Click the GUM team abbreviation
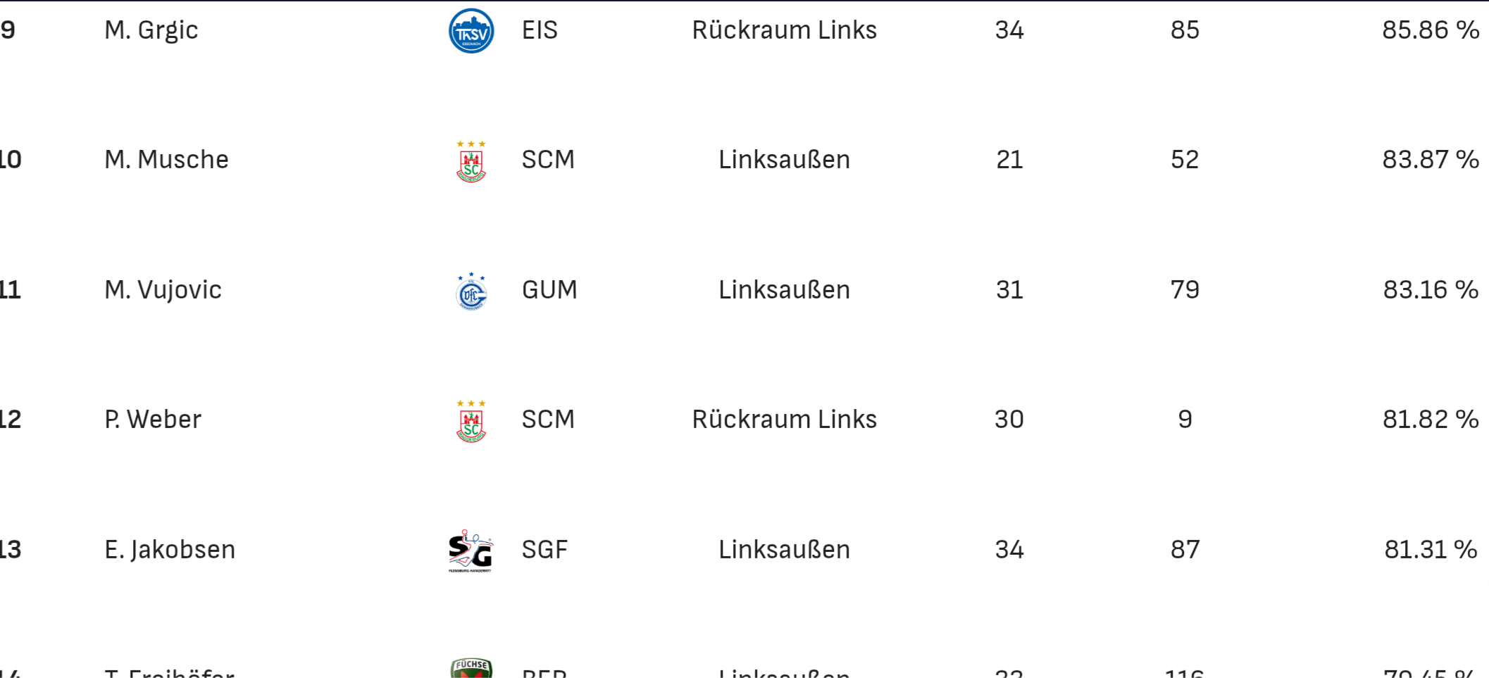 pyautogui.click(x=549, y=290)
